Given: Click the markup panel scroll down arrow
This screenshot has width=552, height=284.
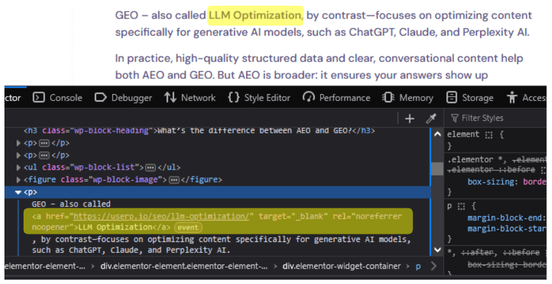Looking at the screenshot, I should tap(436, 250).
